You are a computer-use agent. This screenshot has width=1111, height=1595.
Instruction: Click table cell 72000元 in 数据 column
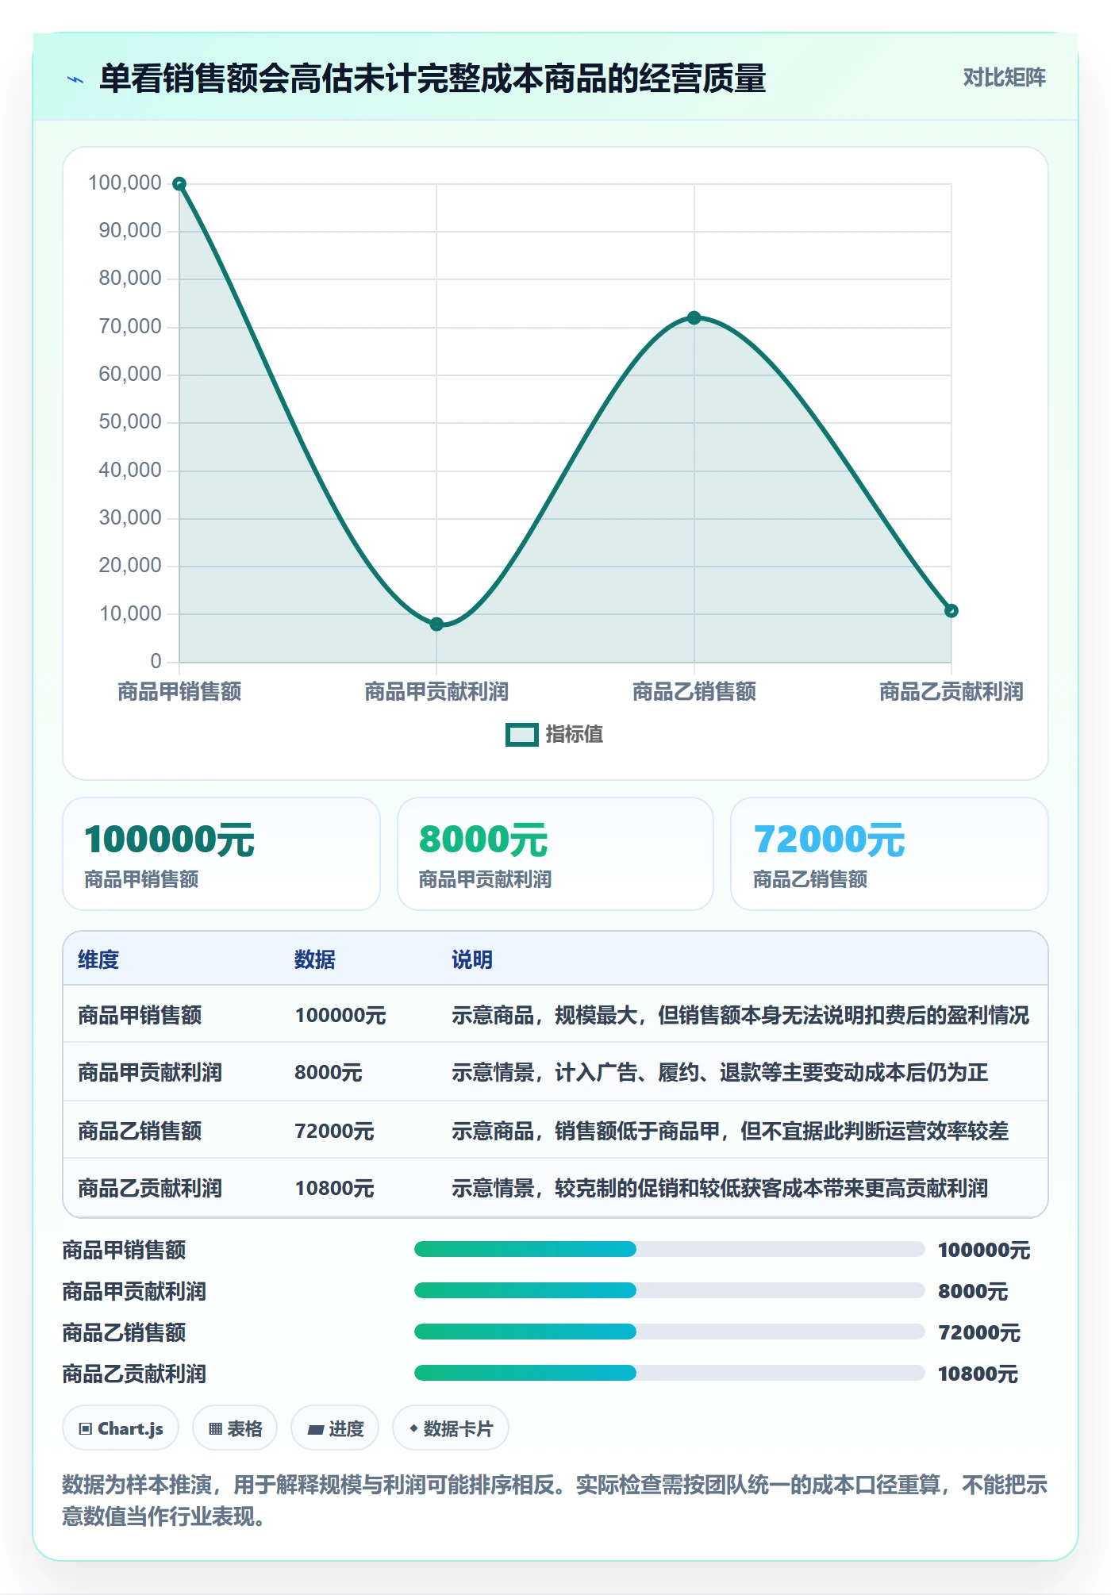coord(334,1131)
